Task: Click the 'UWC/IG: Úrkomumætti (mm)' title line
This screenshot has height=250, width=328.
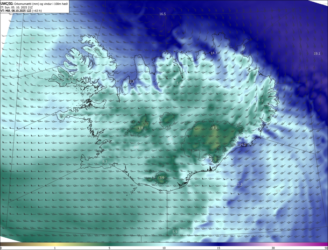Action: (x=34, y=4)
